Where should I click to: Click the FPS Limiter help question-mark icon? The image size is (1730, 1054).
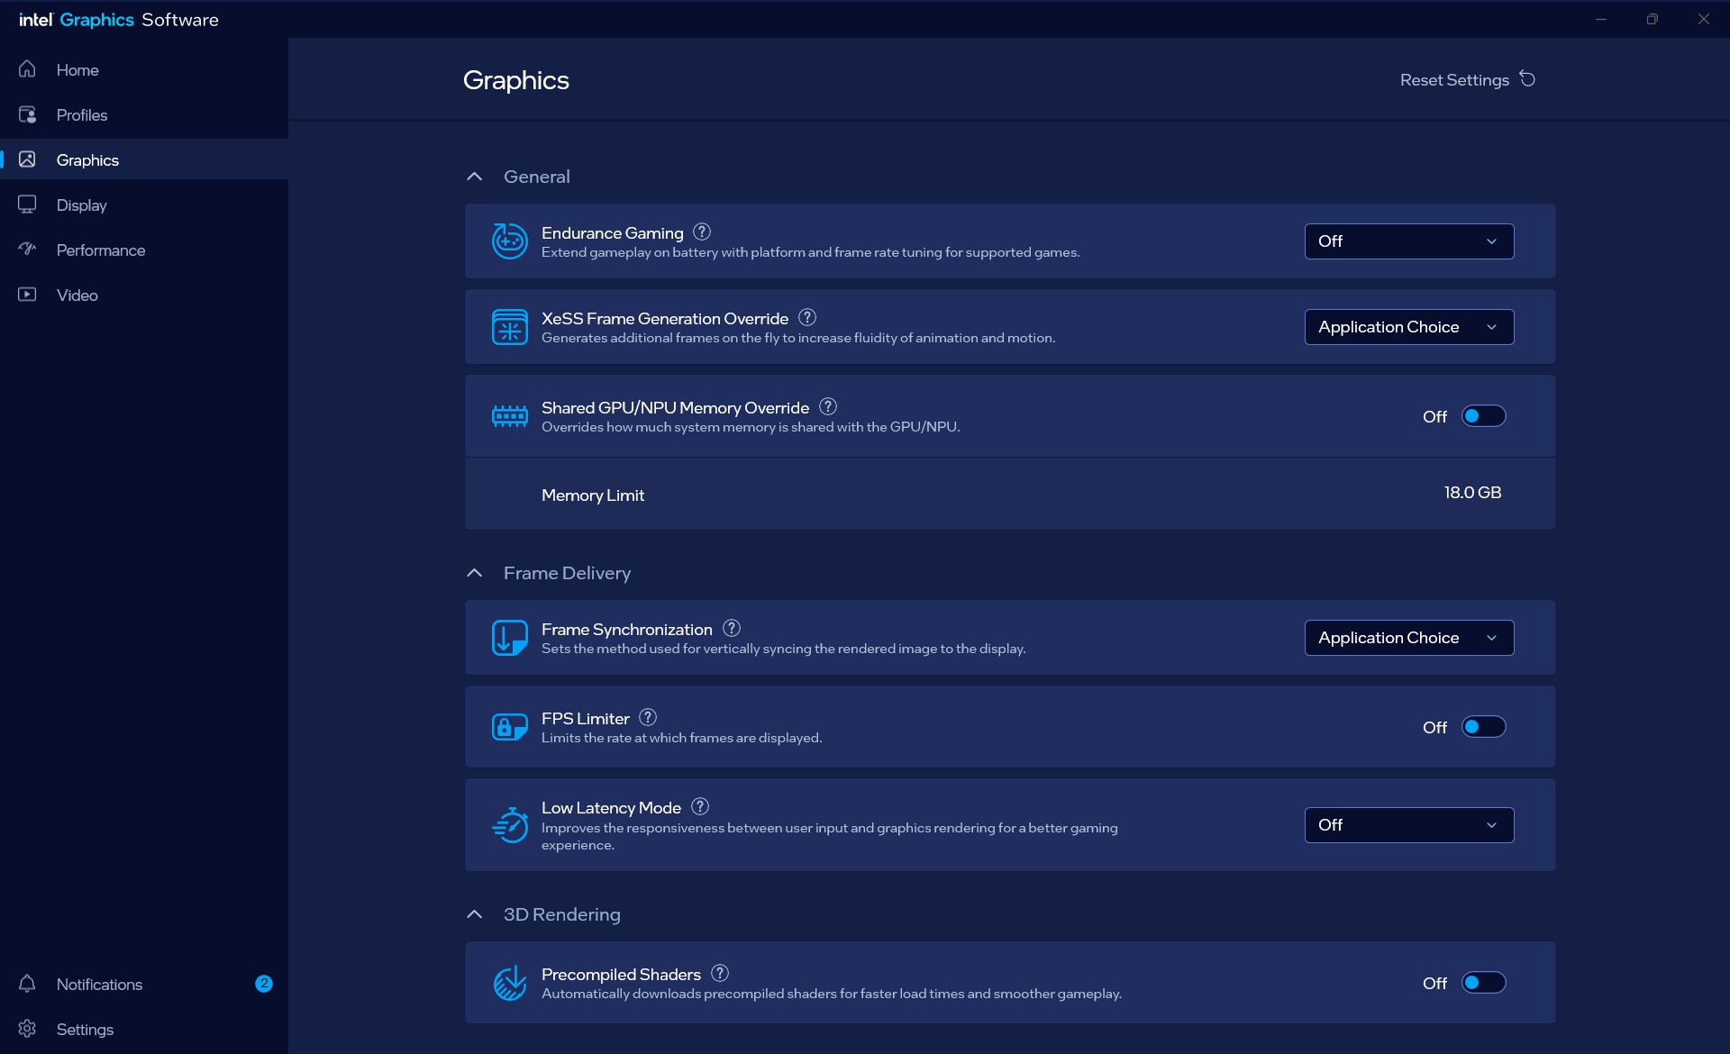[648, 717]
